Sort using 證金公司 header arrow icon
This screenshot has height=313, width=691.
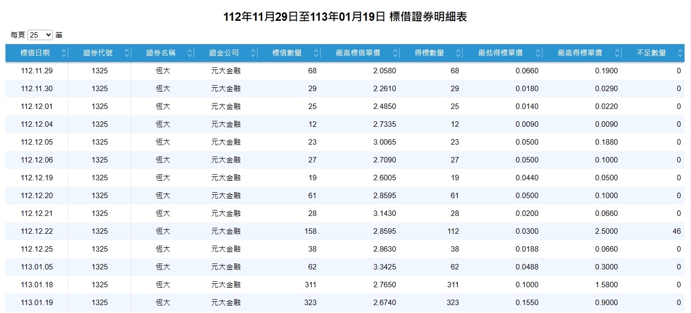pos(254,53)
